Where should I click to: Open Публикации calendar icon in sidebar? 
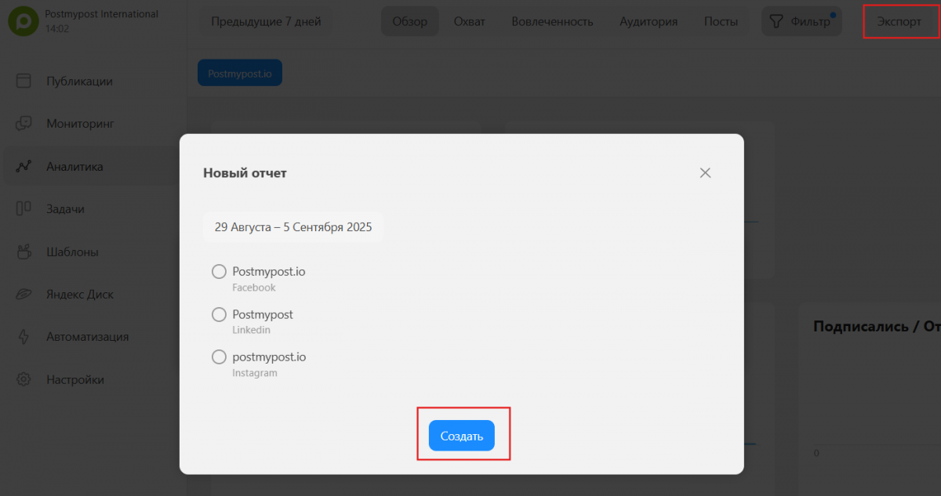click(24, 81)
